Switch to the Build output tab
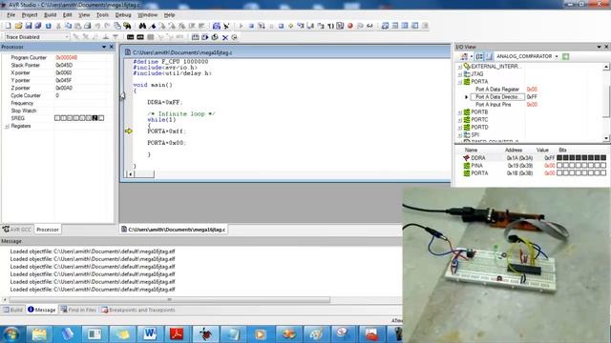611x343 pixels. coord(12,310)
